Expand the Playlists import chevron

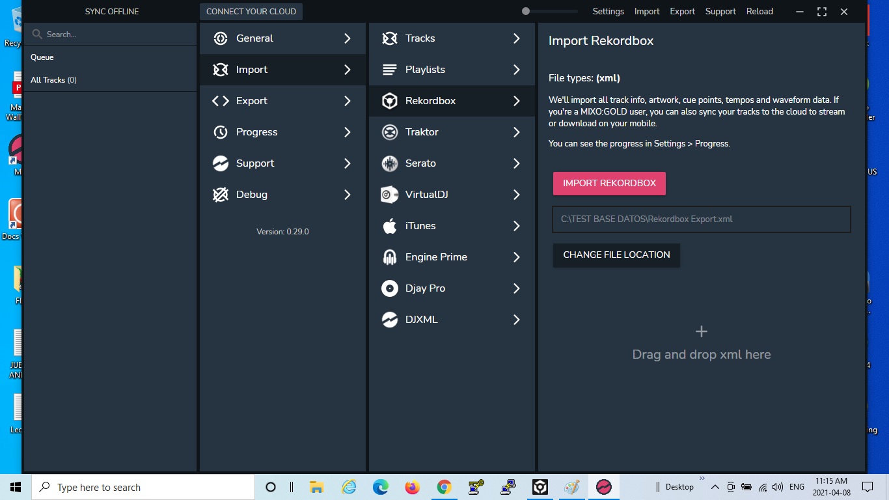[517, 70]
